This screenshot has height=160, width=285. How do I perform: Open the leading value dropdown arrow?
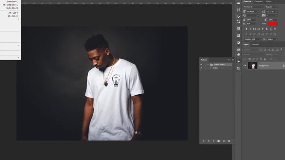[x=277, y=12]
